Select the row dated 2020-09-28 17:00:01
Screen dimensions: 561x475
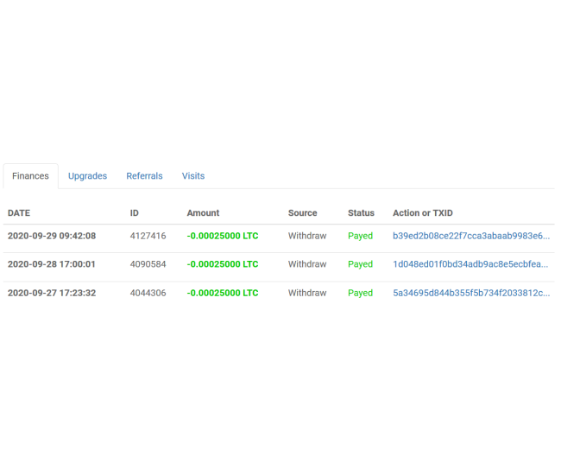(52, 264)
